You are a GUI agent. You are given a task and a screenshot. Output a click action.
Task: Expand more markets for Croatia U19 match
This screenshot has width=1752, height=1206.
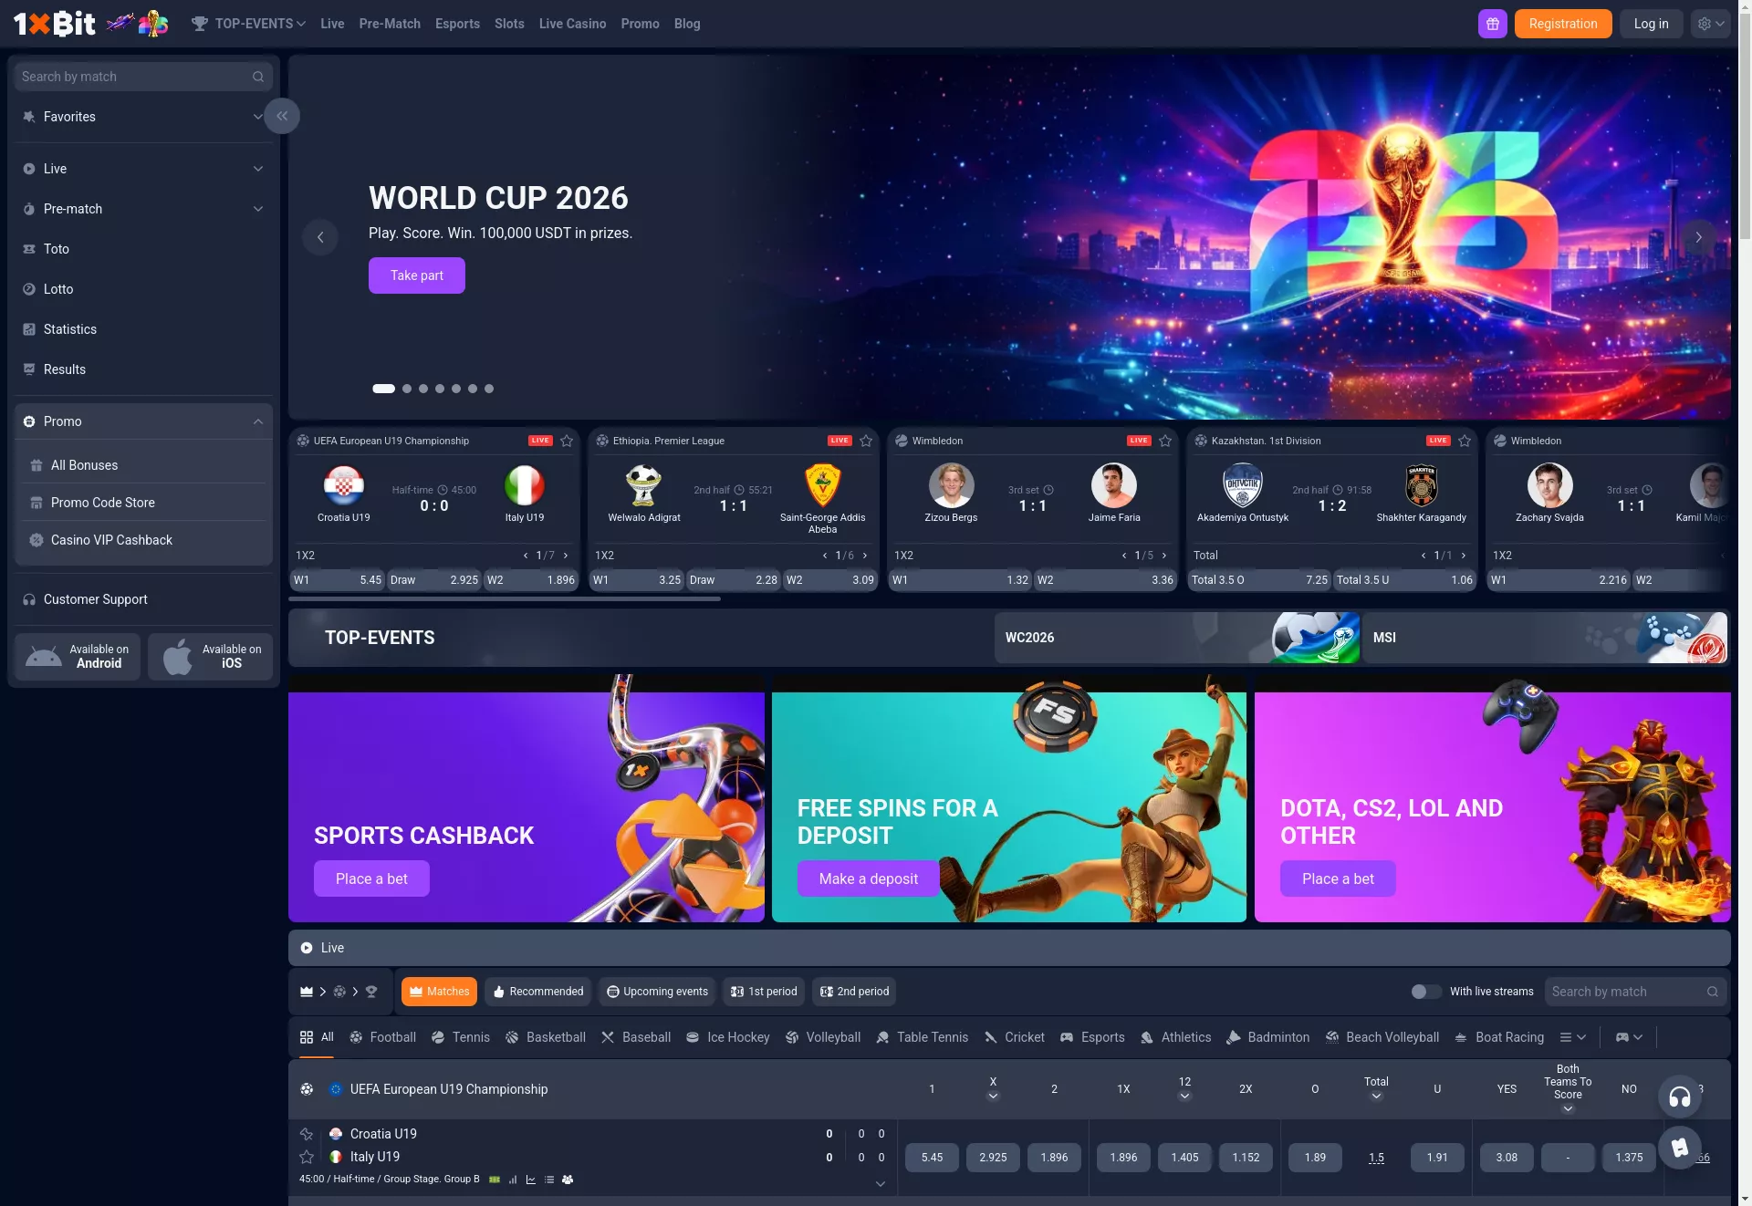click(881, 1183)
